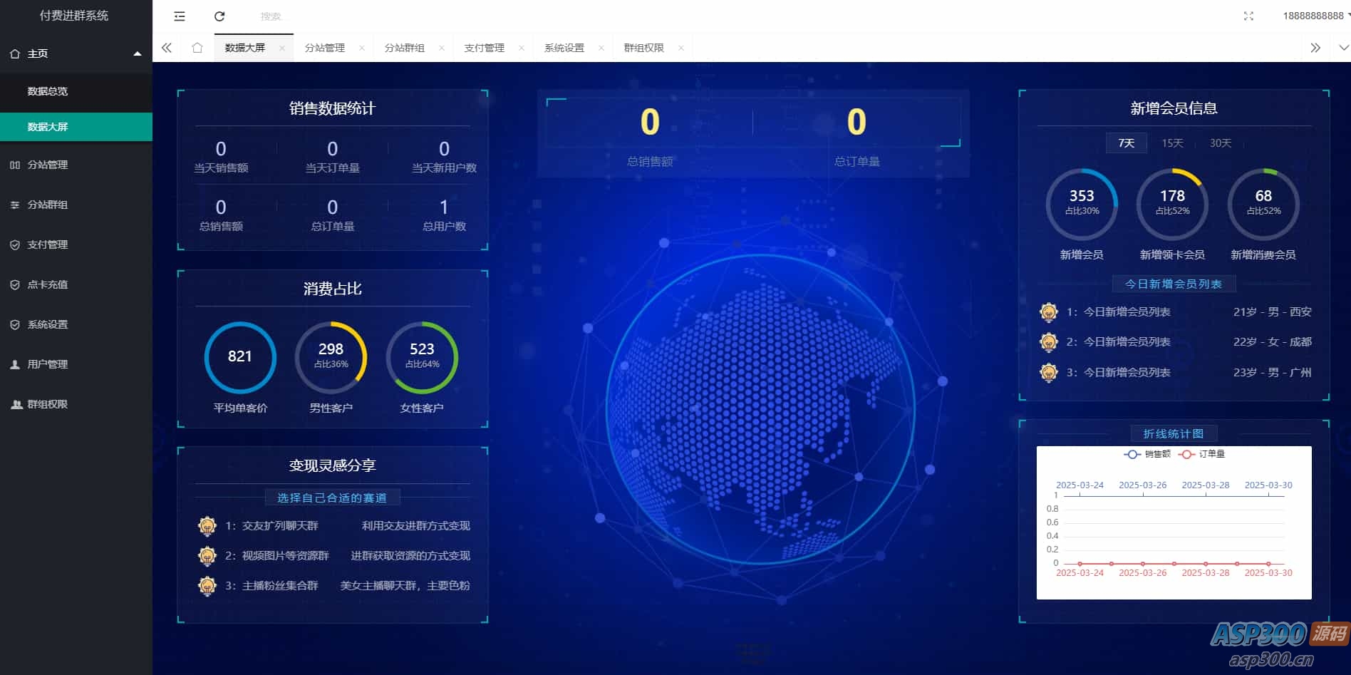Open 系统设置 from the left menu
Viewport: 1351px width, 675px height.
(47, 324)
